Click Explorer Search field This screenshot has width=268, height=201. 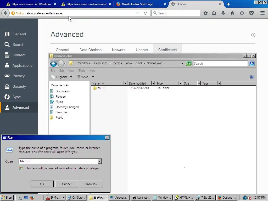click(220, 63)
